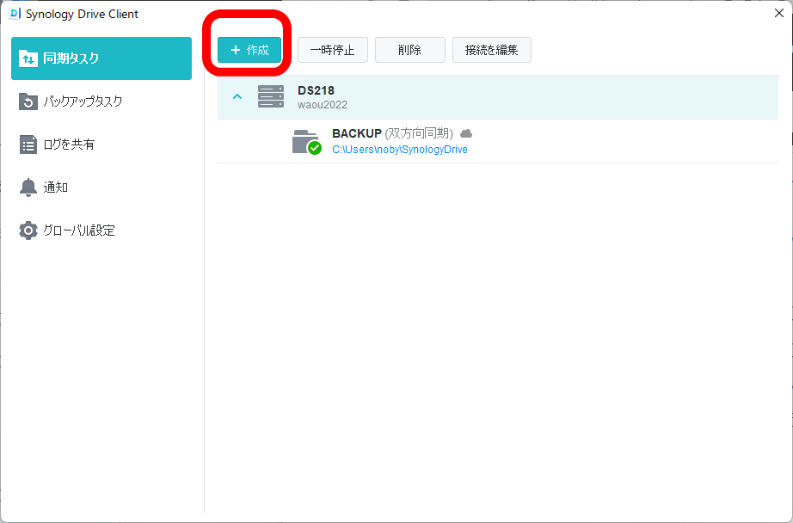The image size is (793, 523).
Task: Open the C:\Users\noby\SynologyDrive path link
Action: click(400, 150)
